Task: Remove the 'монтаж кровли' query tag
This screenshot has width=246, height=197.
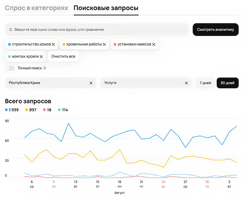Action: pyautogui.click(x=41, y=56)
